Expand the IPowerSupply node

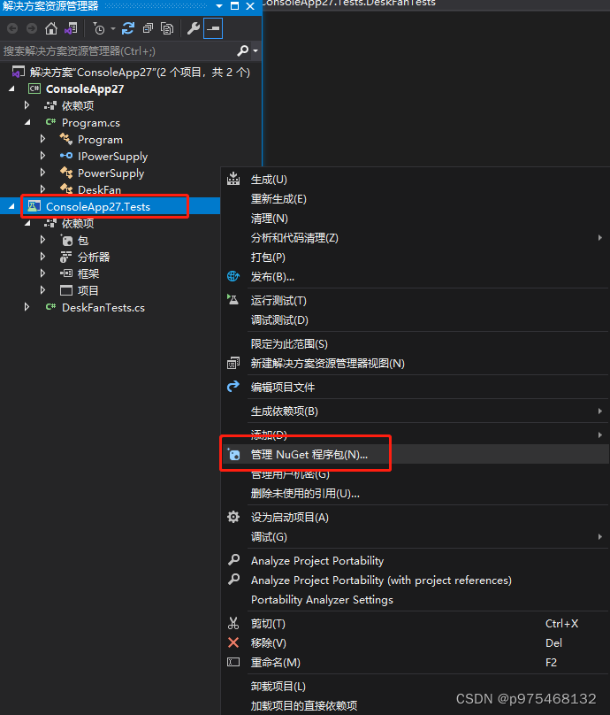(42, 156)
